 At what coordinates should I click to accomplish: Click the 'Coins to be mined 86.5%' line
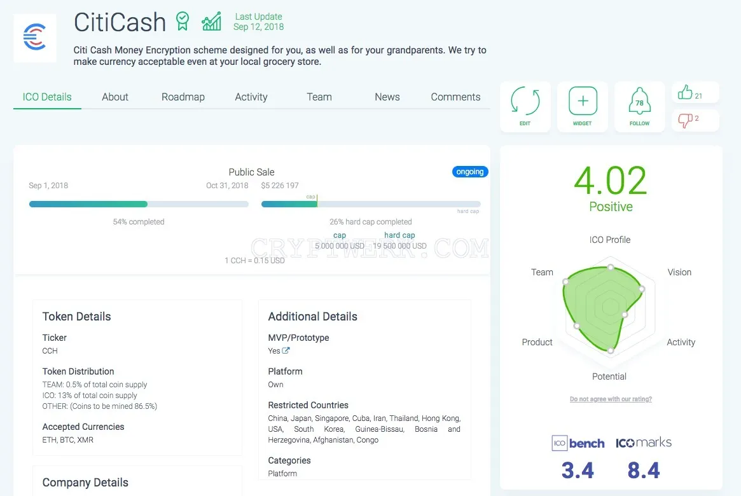tap(100, 406)
